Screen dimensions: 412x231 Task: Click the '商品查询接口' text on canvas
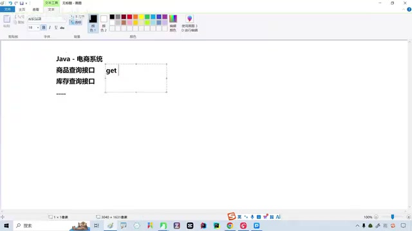tap(75, 70)
